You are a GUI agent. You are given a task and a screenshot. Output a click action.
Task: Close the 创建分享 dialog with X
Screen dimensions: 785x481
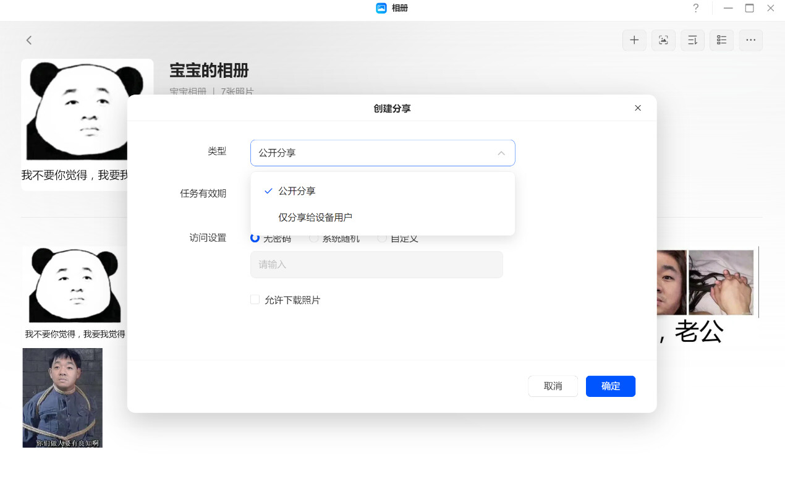(x=638, y=108)
